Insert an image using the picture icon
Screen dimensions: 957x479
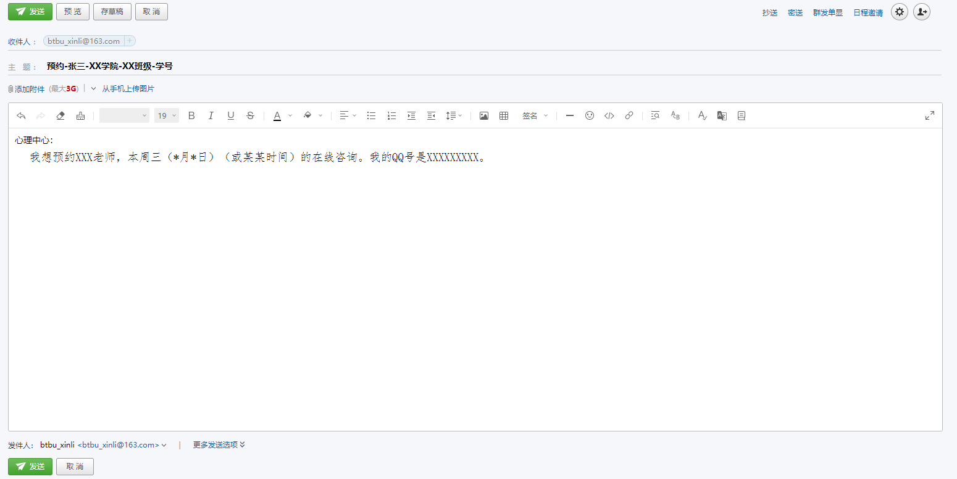pos(484,115)
